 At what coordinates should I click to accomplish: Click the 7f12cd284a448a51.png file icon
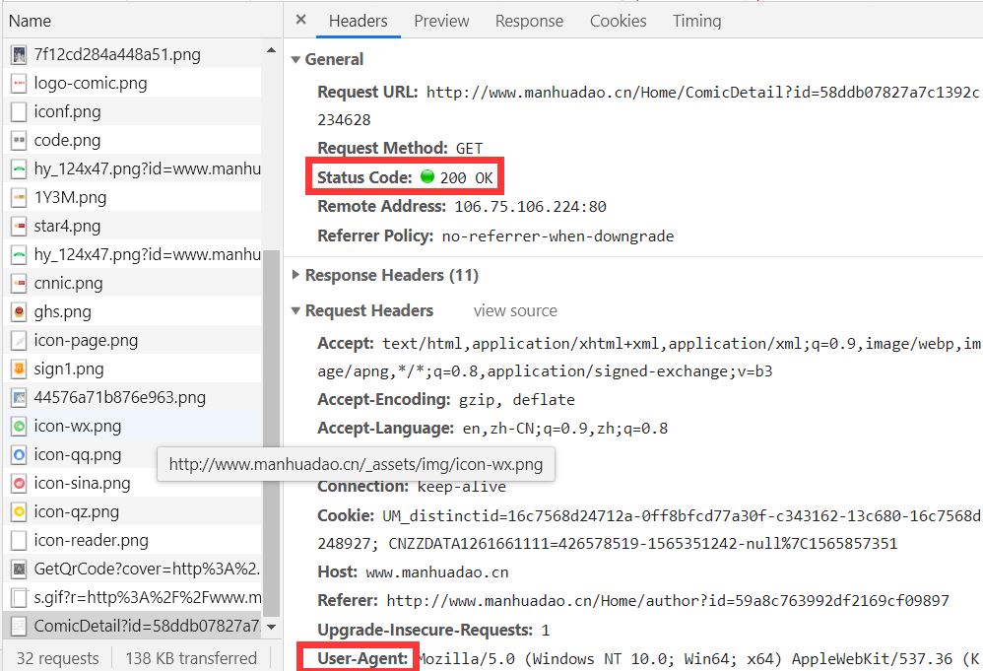19,54
